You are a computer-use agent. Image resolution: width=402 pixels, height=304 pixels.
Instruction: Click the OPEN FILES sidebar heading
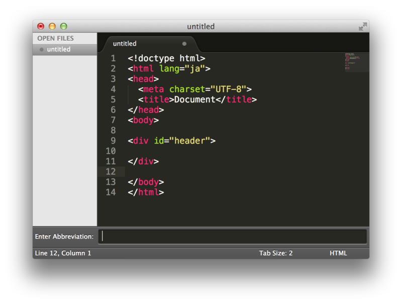click(55, 39)
